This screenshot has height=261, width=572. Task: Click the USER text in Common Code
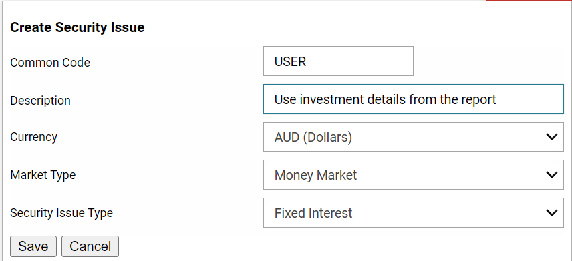[x=290, y=61]
